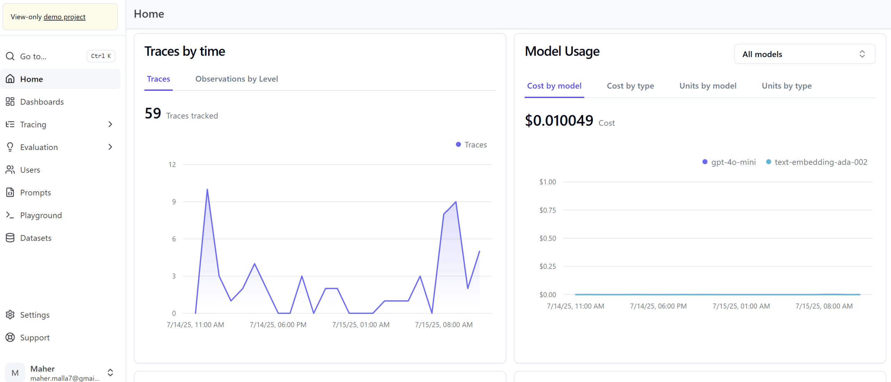Click the Users people icon
The image size is (891, 382).
10,170
